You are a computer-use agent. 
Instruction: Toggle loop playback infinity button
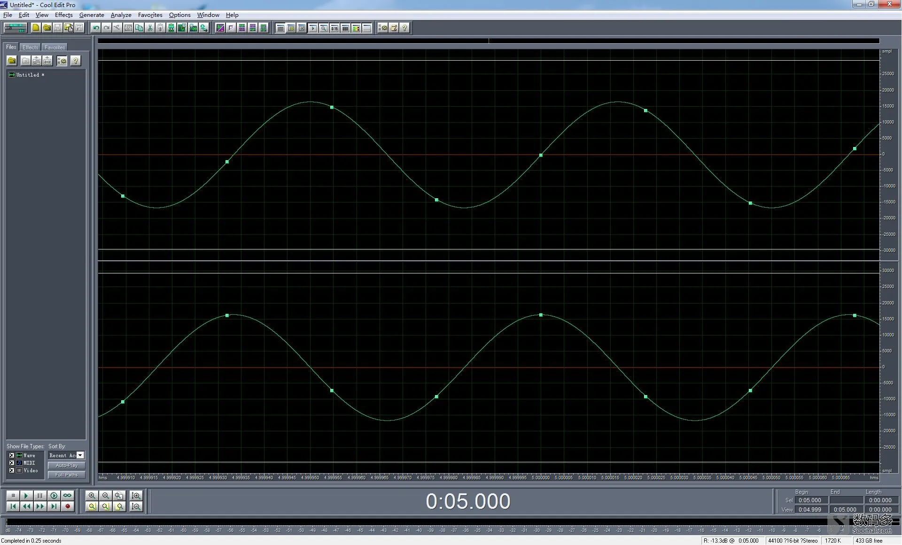(67, 496)
